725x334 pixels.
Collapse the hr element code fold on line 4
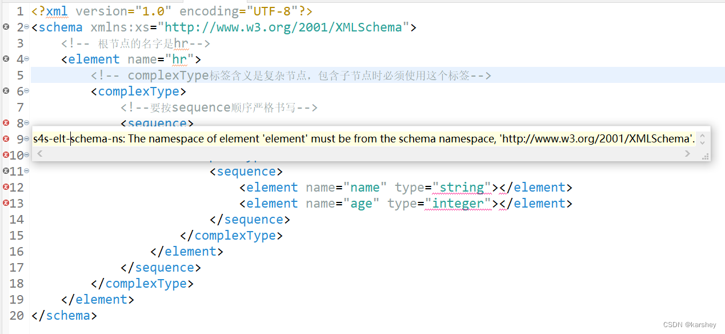26,59
